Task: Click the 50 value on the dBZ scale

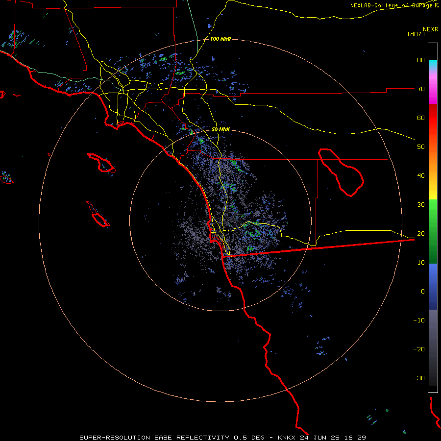Action: 421,147
